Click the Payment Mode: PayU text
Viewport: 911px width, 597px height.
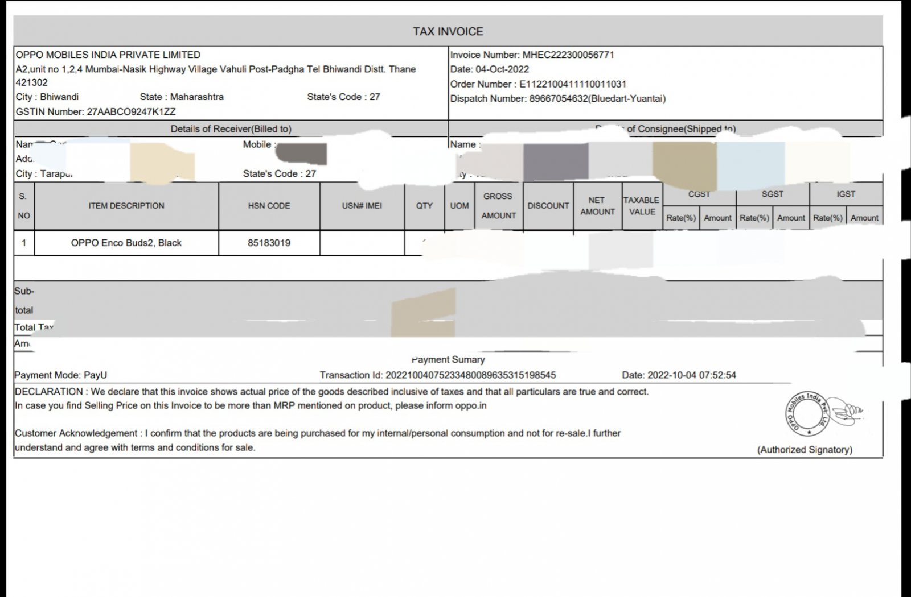[61, 375]
